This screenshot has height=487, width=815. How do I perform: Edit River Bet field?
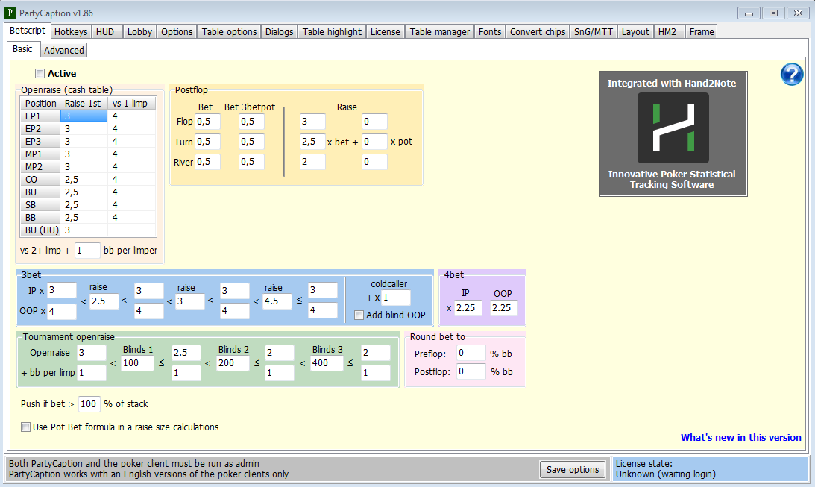click(x=207, y=162)
